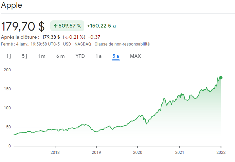
Task: Click the 2021 year axis label
Action: 180,152
